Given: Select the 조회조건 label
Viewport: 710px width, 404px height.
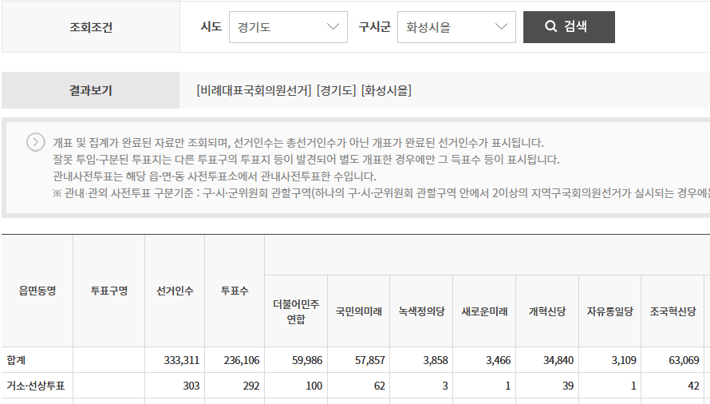Looking at the screenshot, I should coord(91,27).
